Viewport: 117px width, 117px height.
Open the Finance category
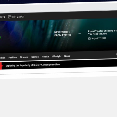pyautogui.click(x=24, y=57)
